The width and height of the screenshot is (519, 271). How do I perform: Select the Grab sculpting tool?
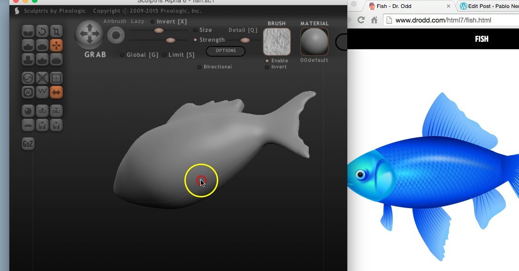coord(56,45)
